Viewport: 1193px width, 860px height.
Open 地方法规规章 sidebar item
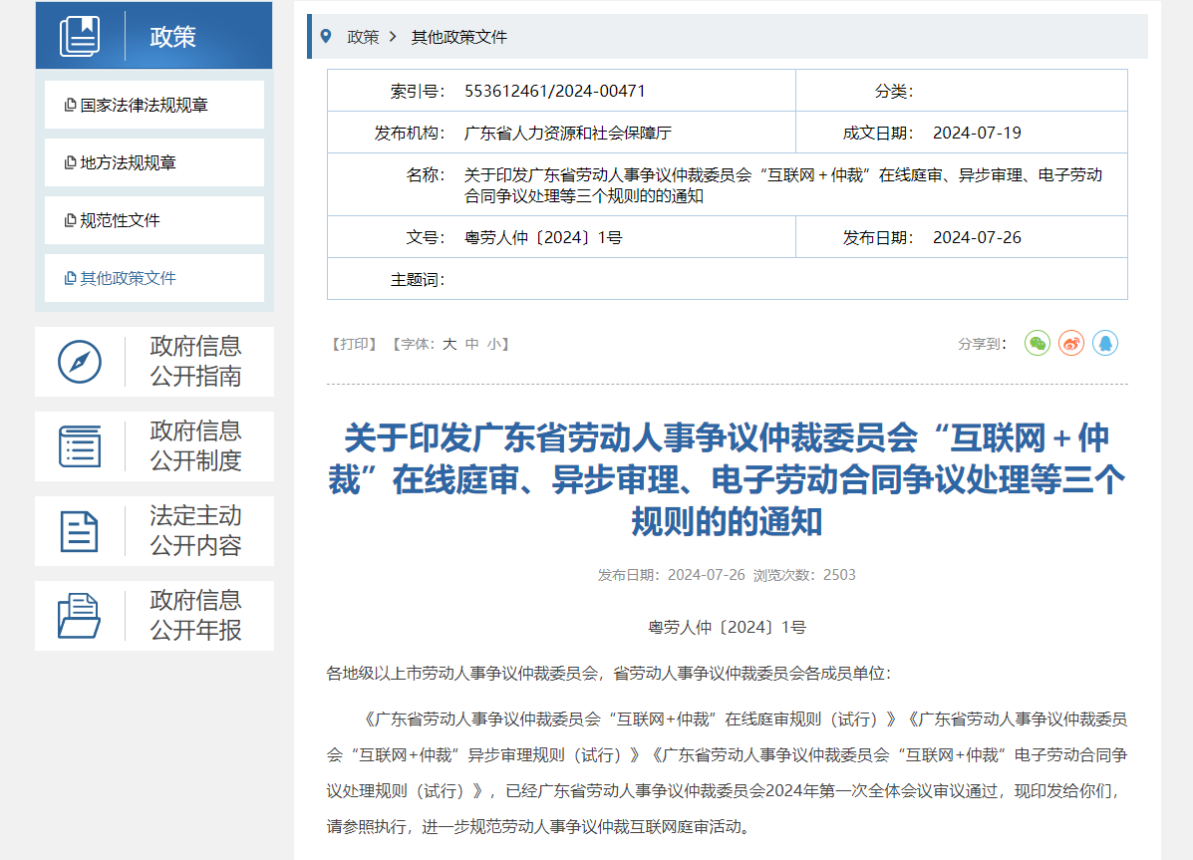(x=154, y=162)
